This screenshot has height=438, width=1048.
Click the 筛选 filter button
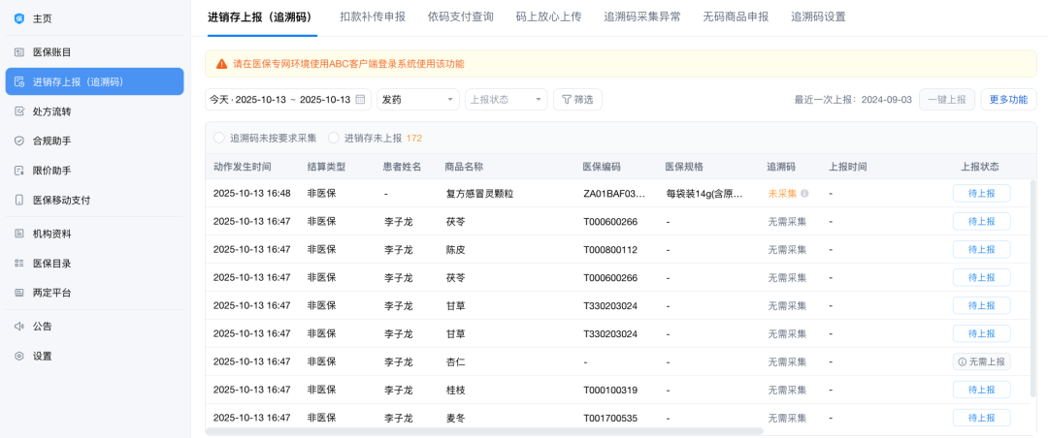click(577, 100)
